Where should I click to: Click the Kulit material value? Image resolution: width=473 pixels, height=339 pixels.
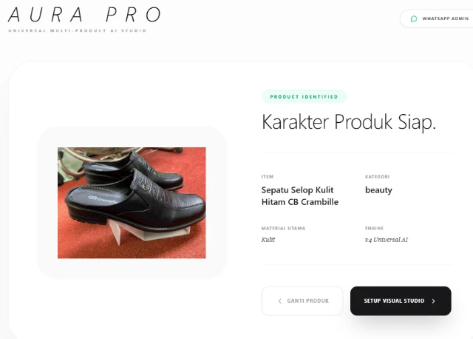pos(268,240)
